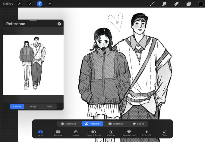The width and height of the screenshot is (205, 142).
Task: Switch Reference panel to Canvas tab
Action: (17, 106)
